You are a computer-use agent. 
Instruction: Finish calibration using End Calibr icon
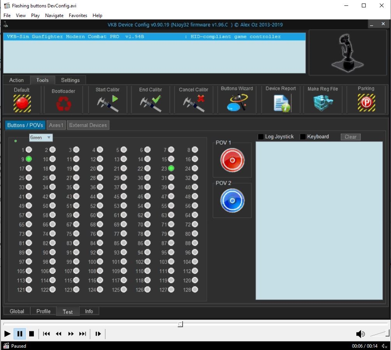pos(151,104)
